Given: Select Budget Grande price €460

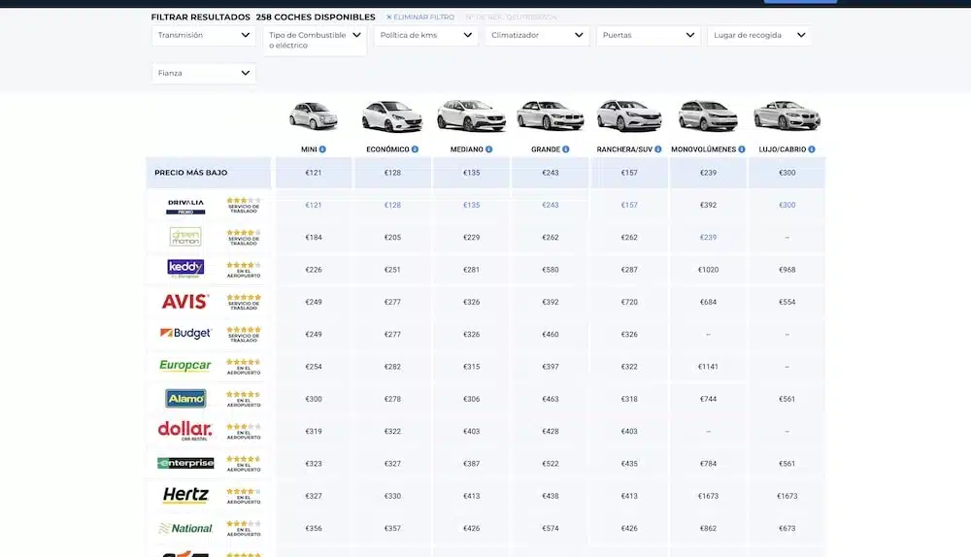Looking at the screenshot, I should coord(551,334).
